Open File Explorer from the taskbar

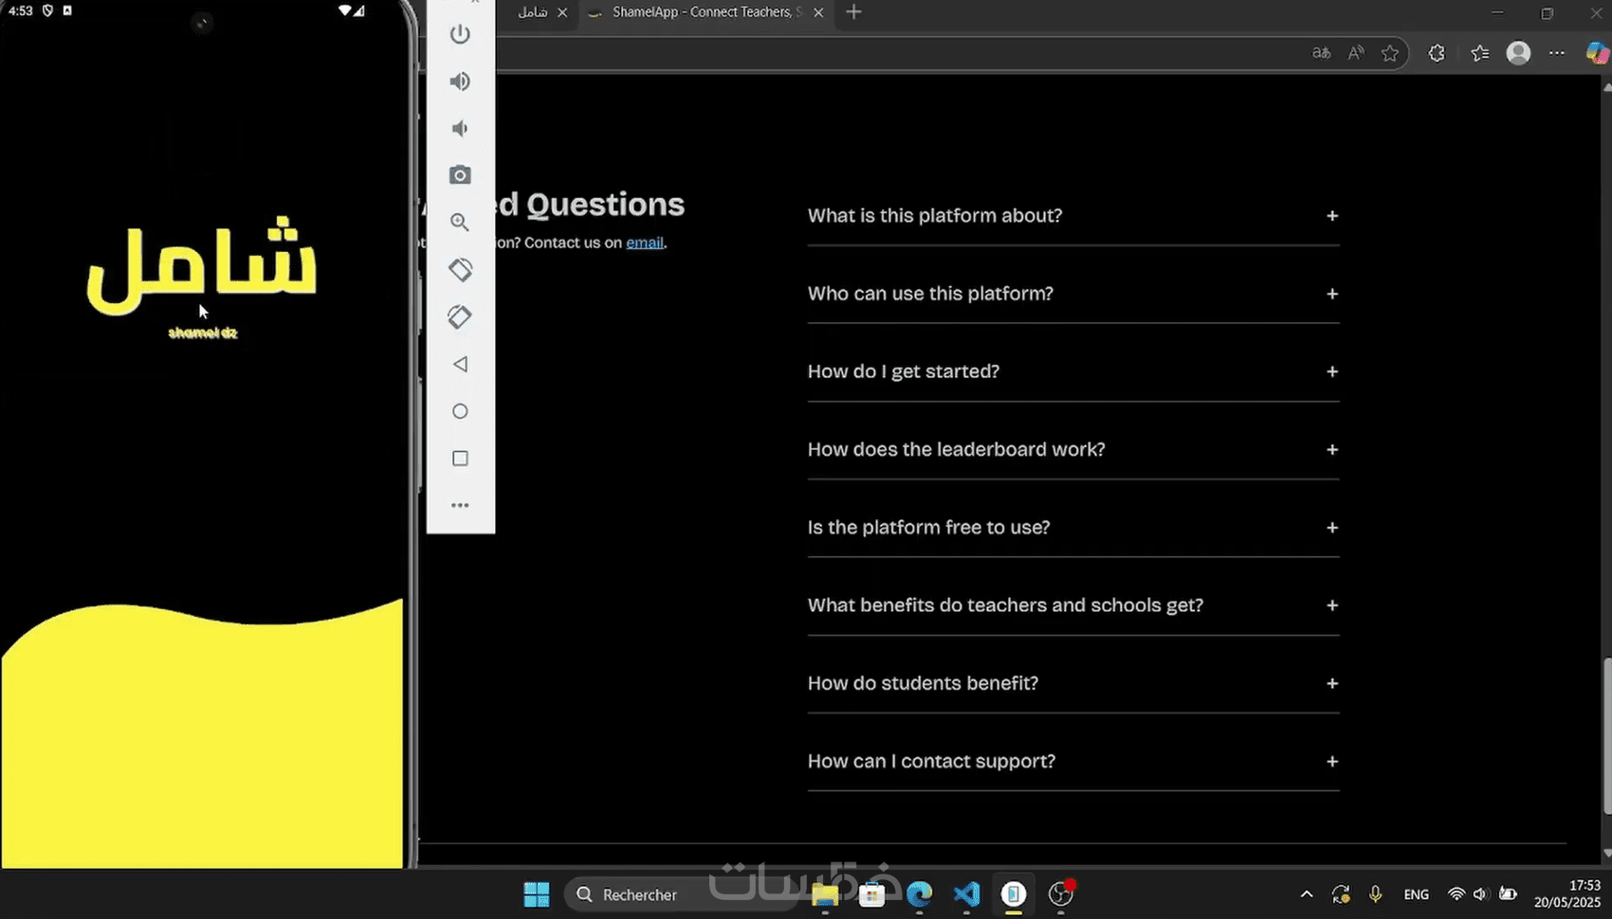pyautogui.click(x=825, y=894)
